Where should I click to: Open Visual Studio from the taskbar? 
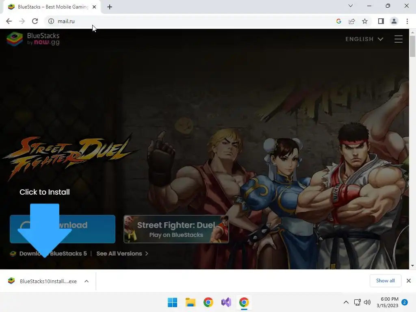(226, 302)
